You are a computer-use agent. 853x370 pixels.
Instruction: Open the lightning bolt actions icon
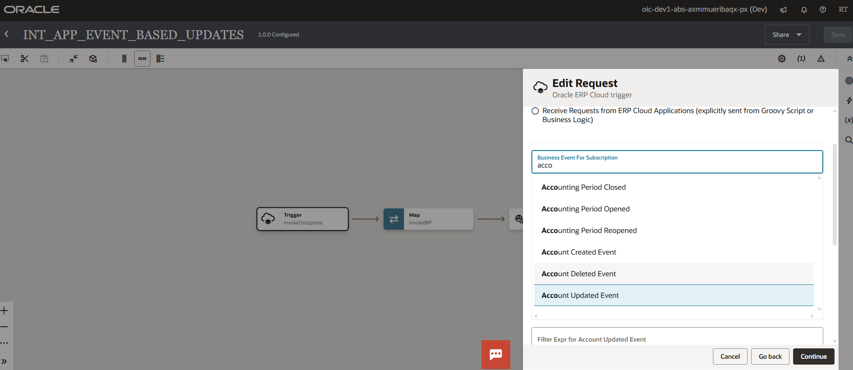[x=849, y=100]
